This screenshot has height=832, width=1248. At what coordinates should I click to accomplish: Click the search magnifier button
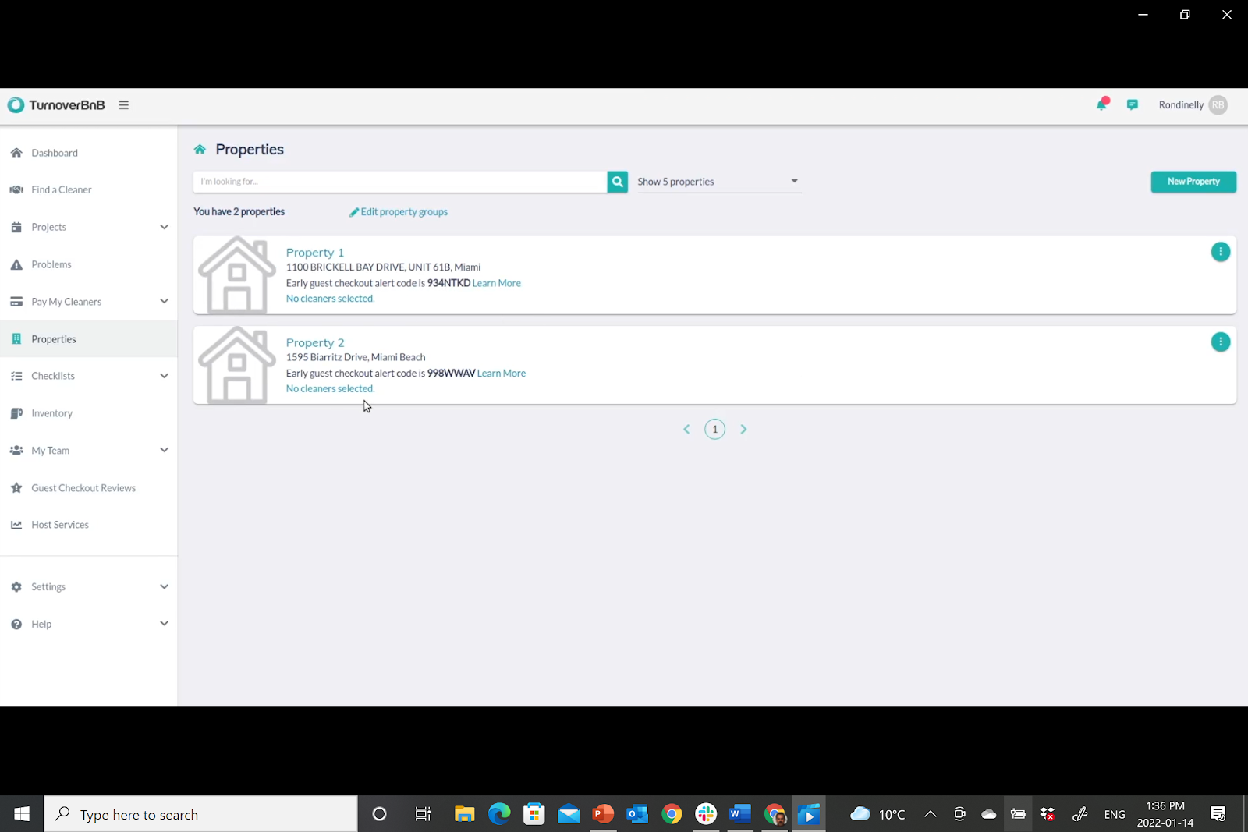tap(617, 182)
